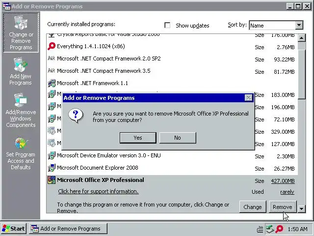This screenshot has height=236, width=314.
Task: Click the 2.76MB size value
Action: click(286, 47)
